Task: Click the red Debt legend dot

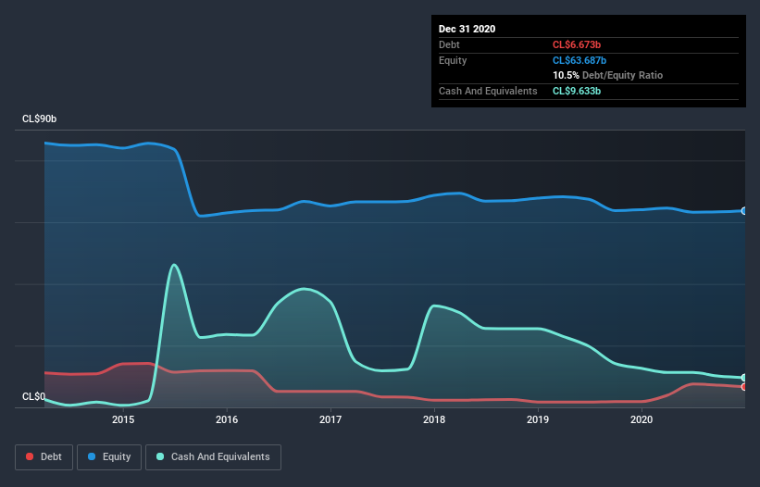Action: point(30,456)
